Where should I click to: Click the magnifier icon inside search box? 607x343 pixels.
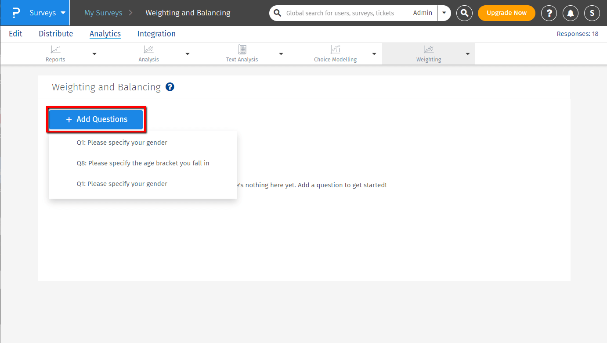(277, 13)
